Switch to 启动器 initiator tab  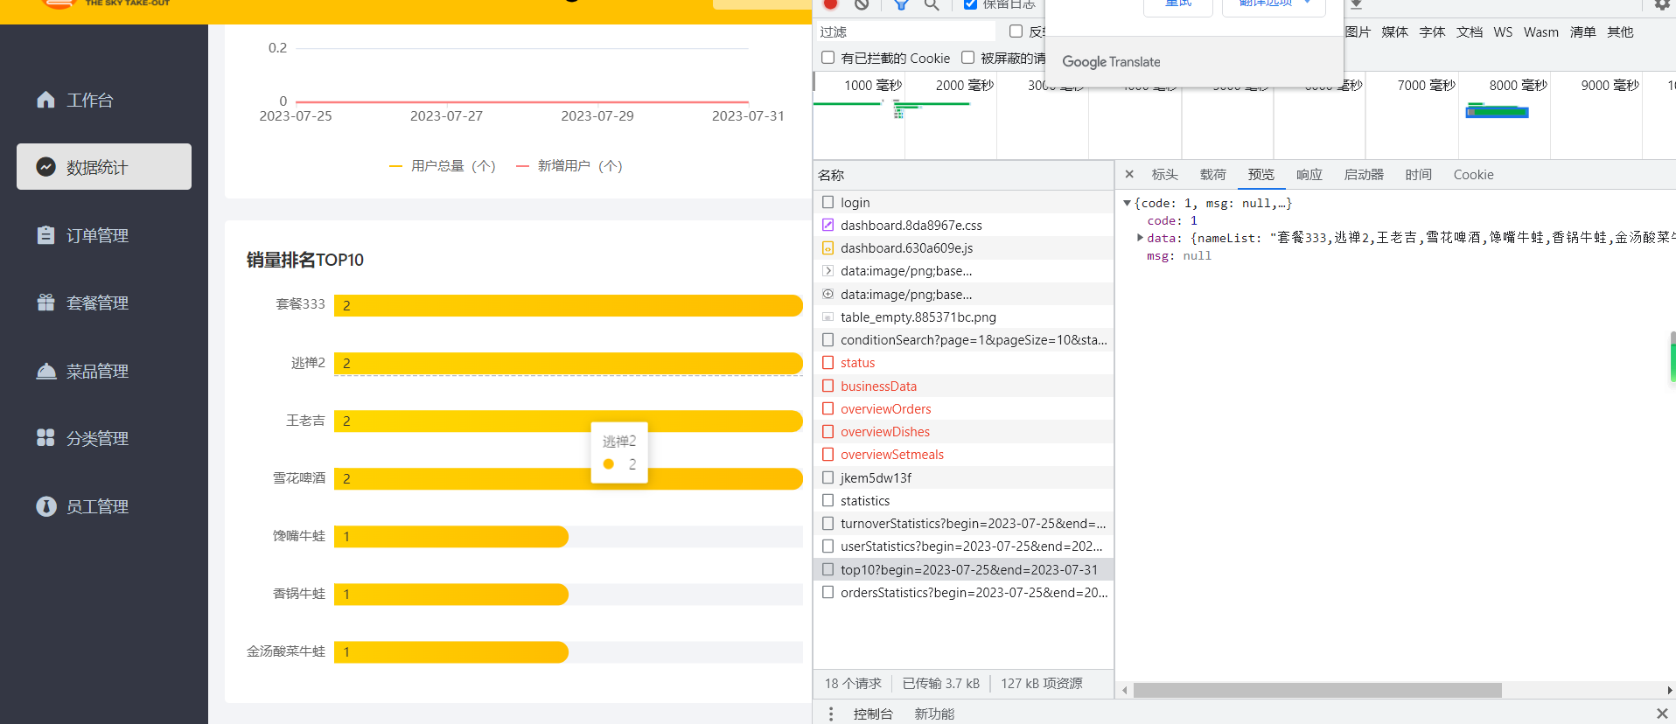click(x=1364, y=174)
